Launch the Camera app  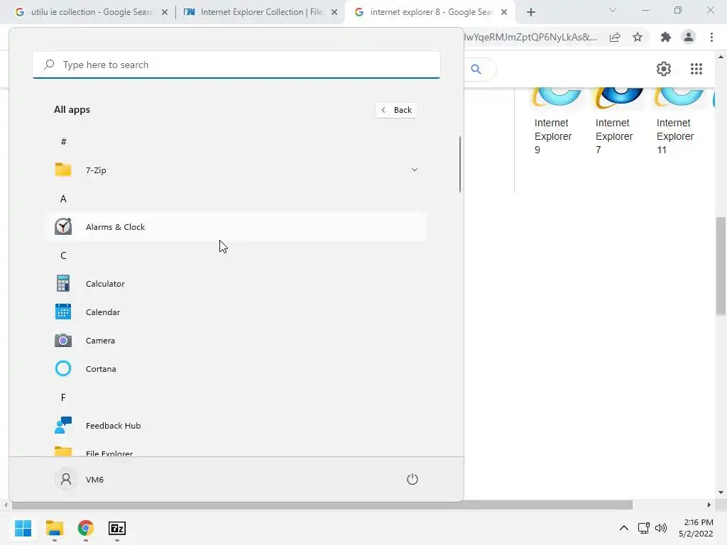coord(236,341)
